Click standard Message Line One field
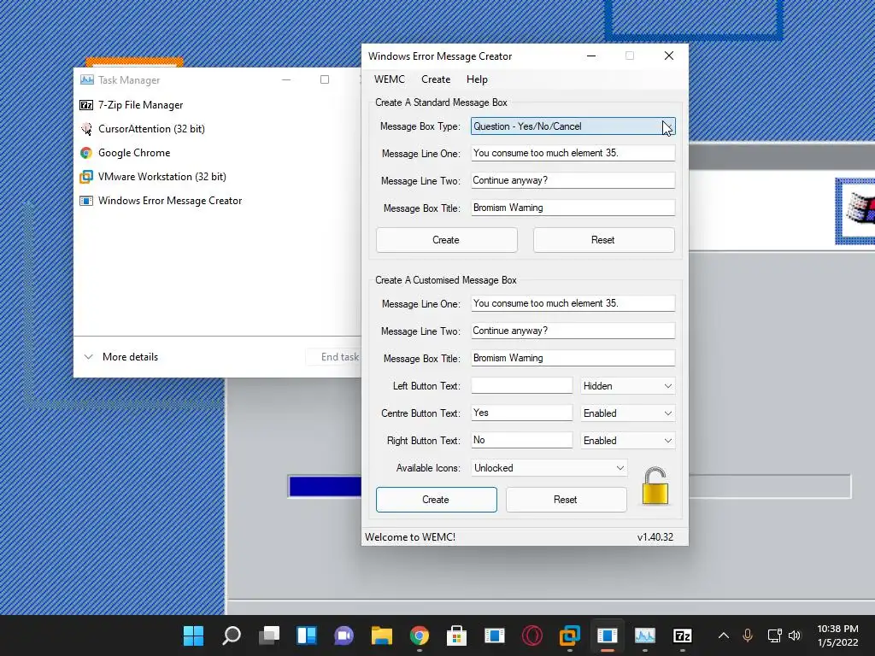Image resolution: width=875 pixels, height=656 pixels. (573, 154)
